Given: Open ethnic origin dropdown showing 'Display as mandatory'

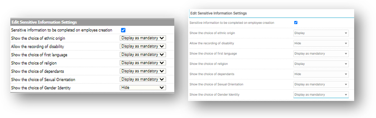Looking at the screenshot, I should (x=143, y=38).
